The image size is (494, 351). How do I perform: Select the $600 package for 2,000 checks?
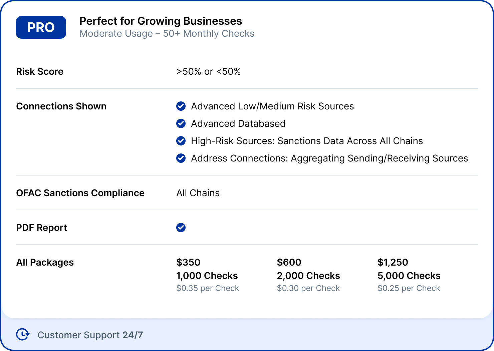(308, 275)
